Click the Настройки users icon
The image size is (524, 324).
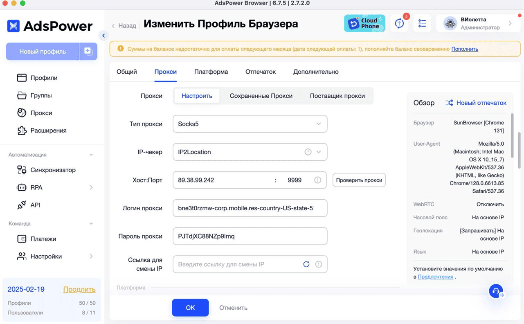coord(22,256)
